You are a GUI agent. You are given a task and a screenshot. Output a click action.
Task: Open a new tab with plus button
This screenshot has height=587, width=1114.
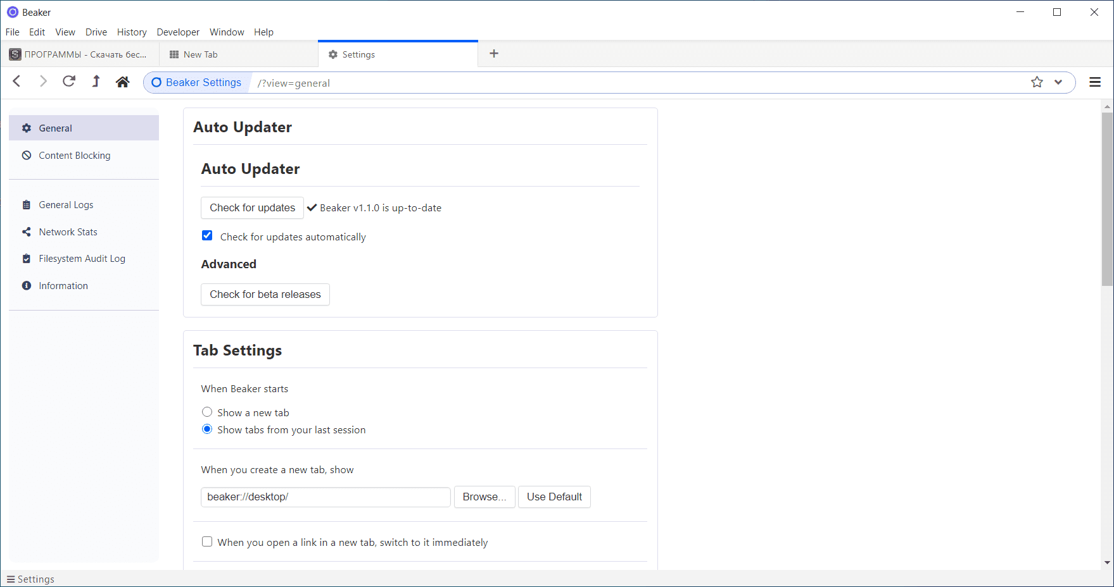point(494,54)
